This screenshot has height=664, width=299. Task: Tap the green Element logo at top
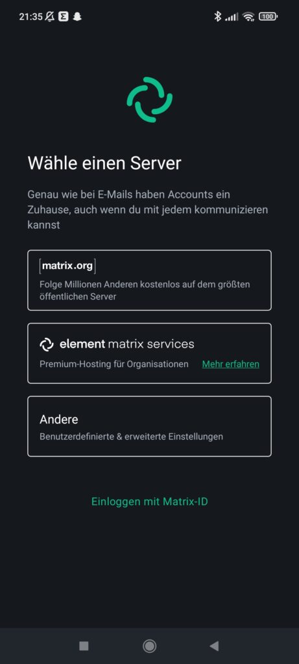(149, 99)
